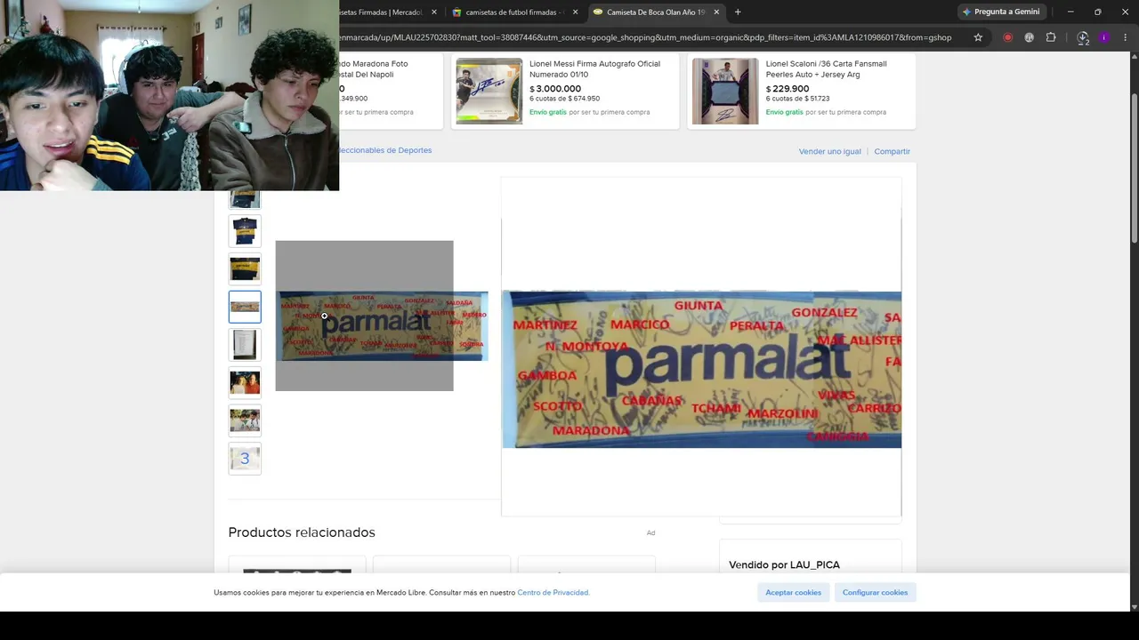Click the '$ 229.900' price

tap(788, 89)
